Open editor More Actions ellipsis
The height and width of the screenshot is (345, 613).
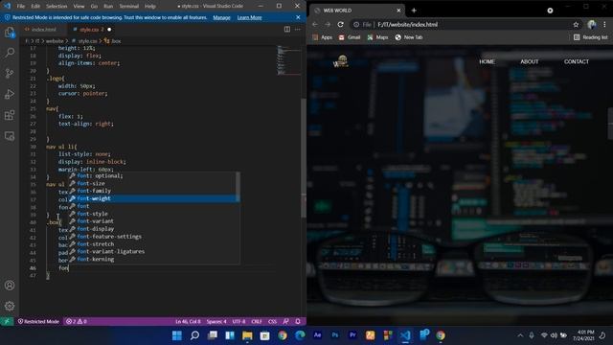(298, 29)
